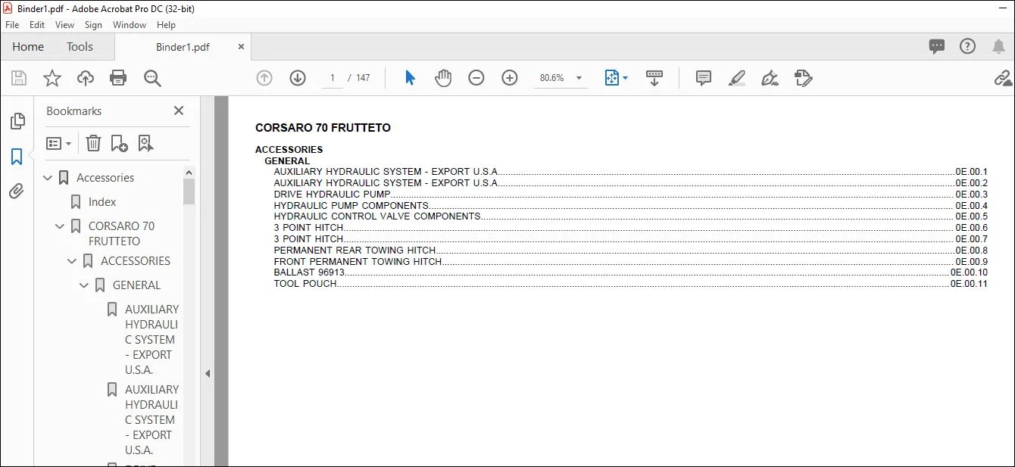Find the current bookmark icon
The height and width of the screenshot is (467, 1015).
(145, 143)
